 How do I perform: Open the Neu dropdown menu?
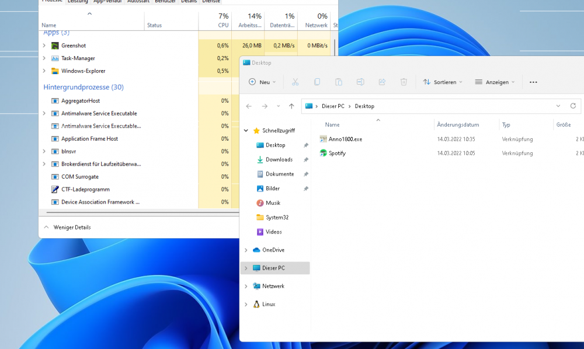click(262, 82)
